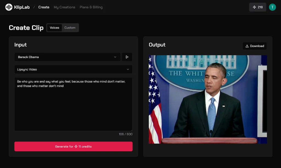Click the Obama video preview thumbnail
The image size is (281, 168).
pos(207,99)
